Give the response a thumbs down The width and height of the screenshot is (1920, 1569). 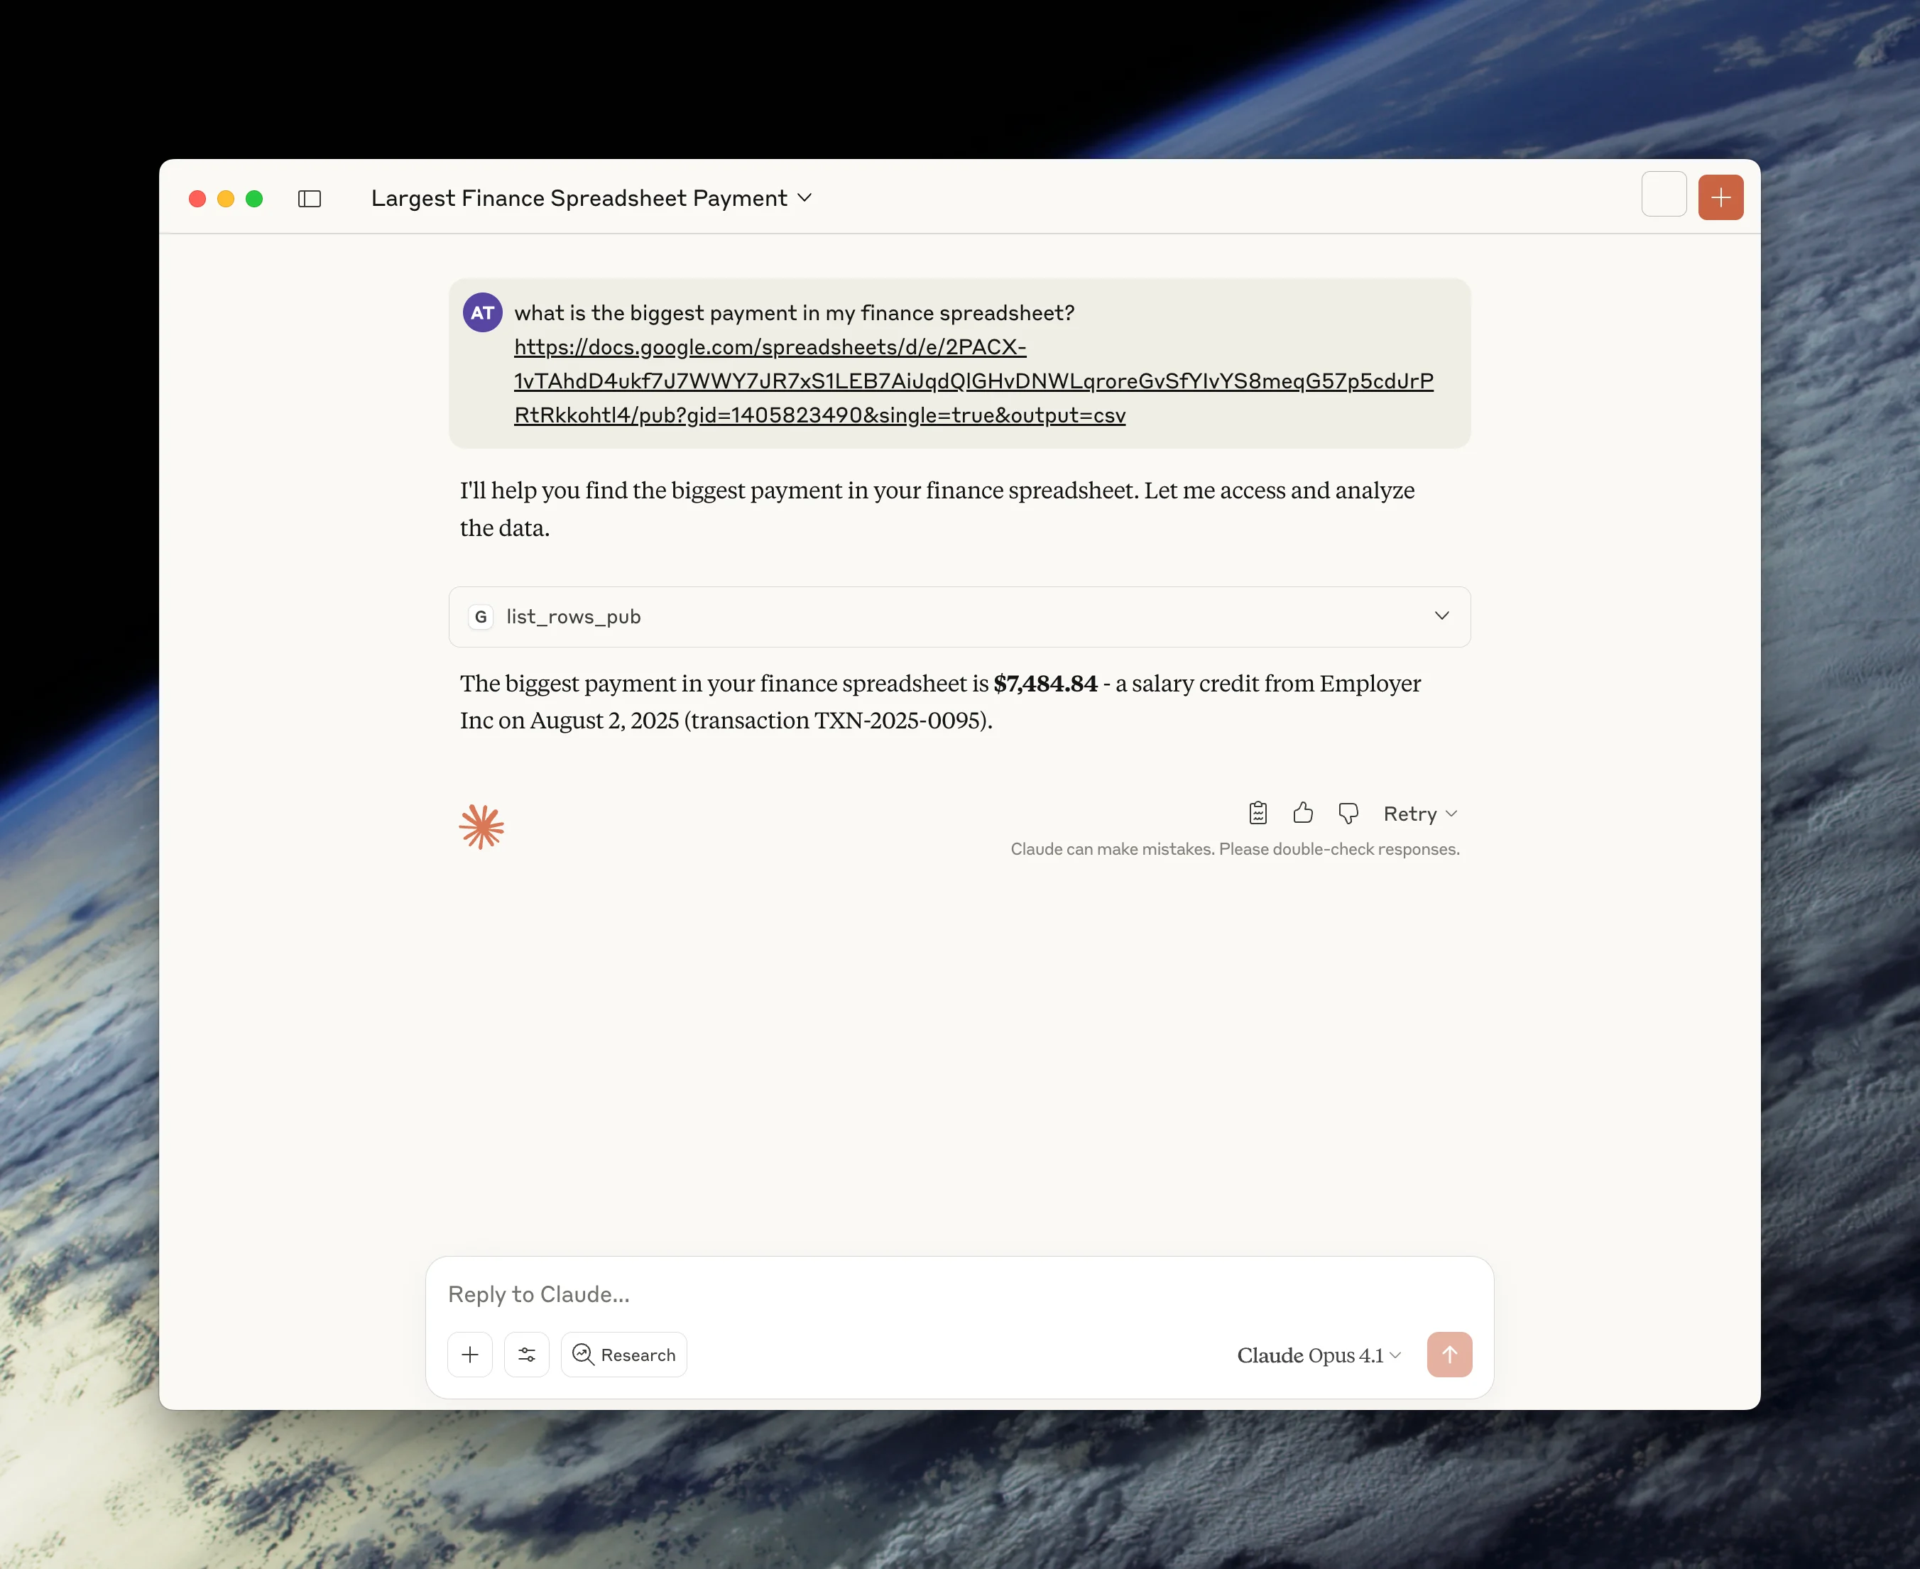coord(1348,814)
